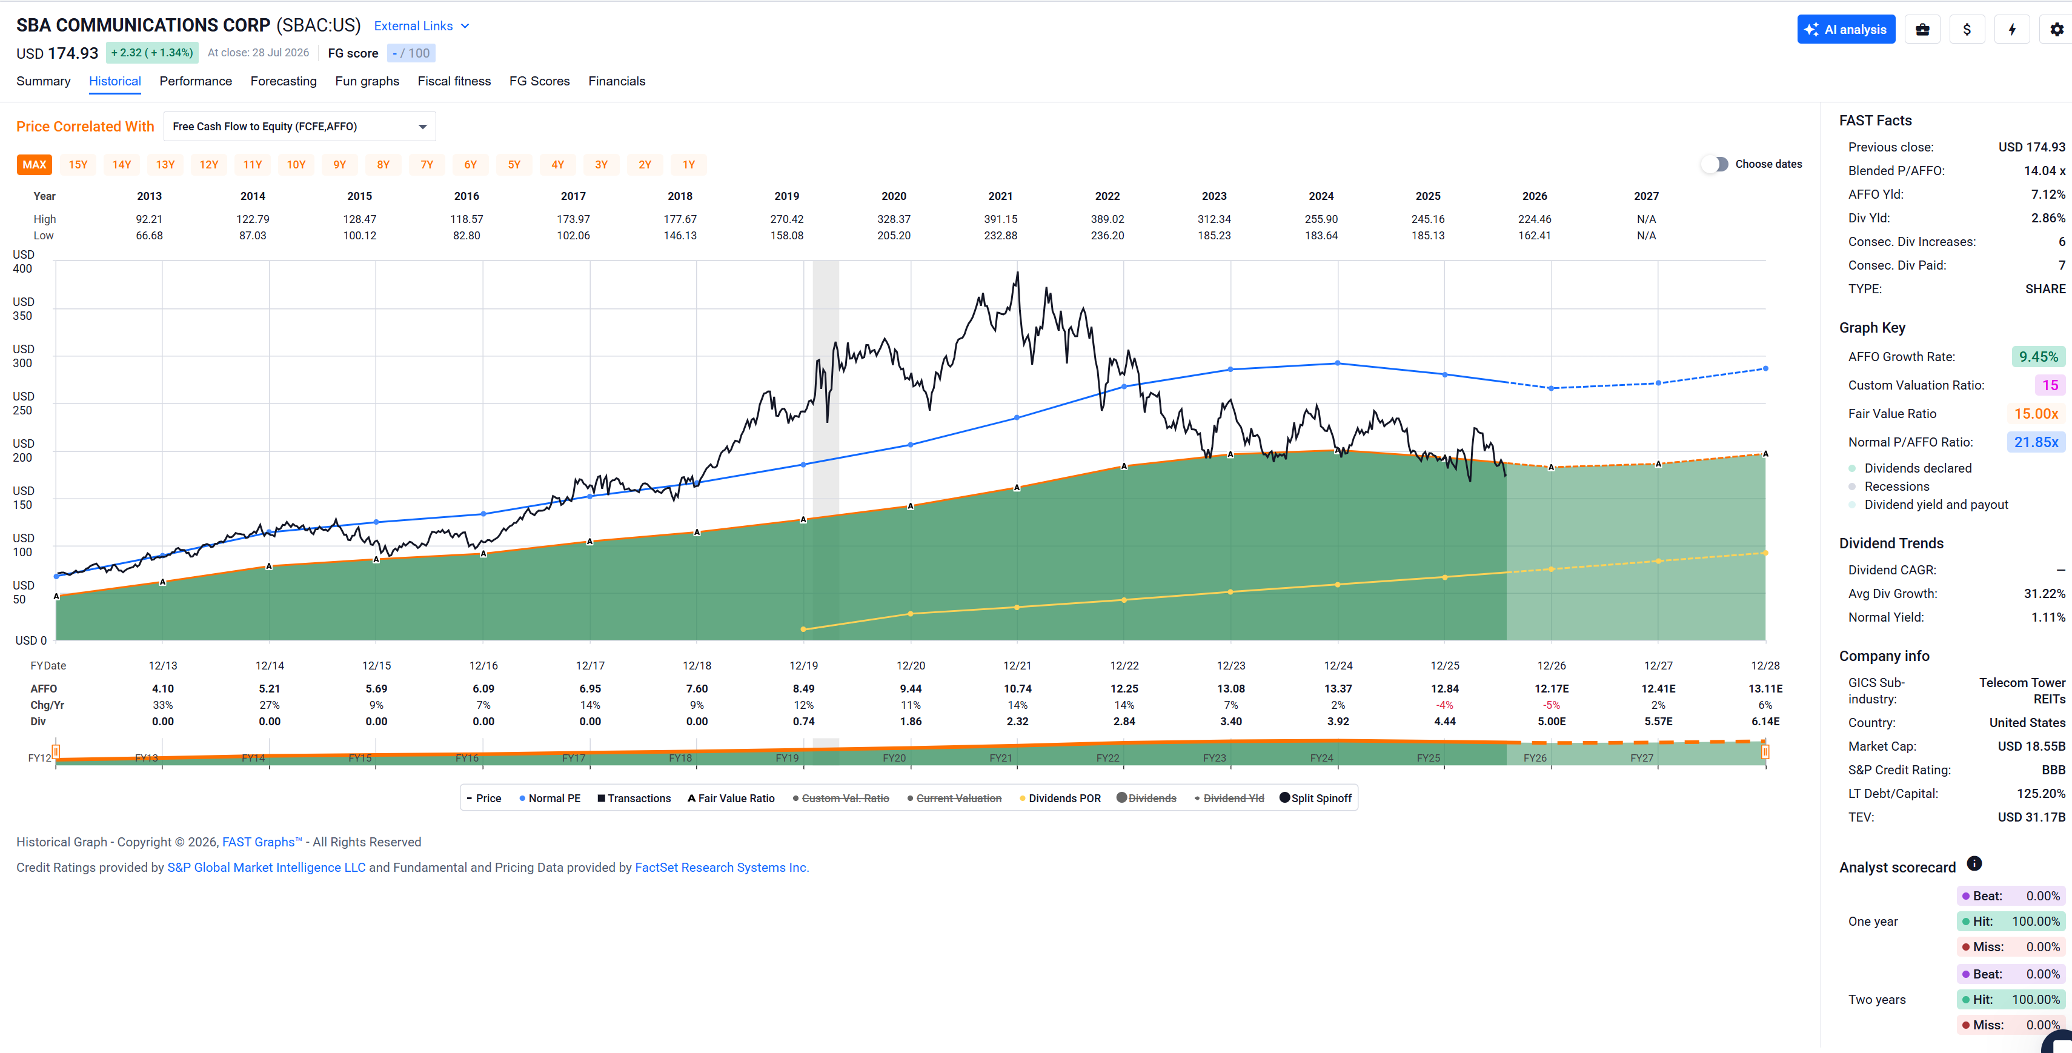Select the MAX time range
The height and width of the screenshot is (1053, 2072).
pos(35,165)
